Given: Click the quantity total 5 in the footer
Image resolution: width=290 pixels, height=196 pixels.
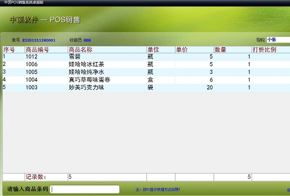Looking at the screenshot, I should (249, 177).
